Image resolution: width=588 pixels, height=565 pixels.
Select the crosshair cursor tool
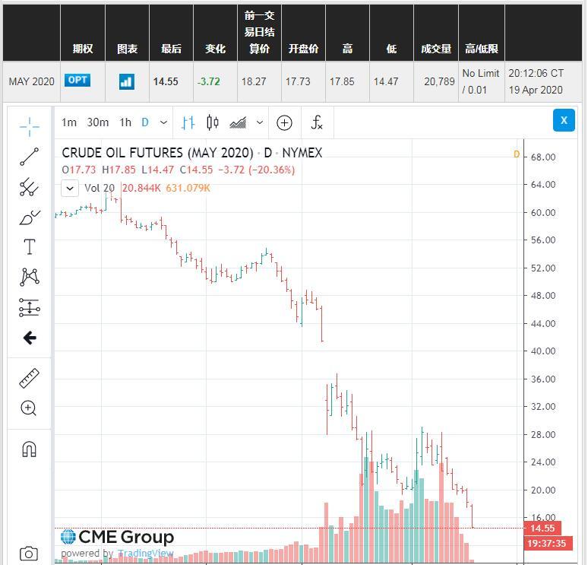tap(30, 126)
